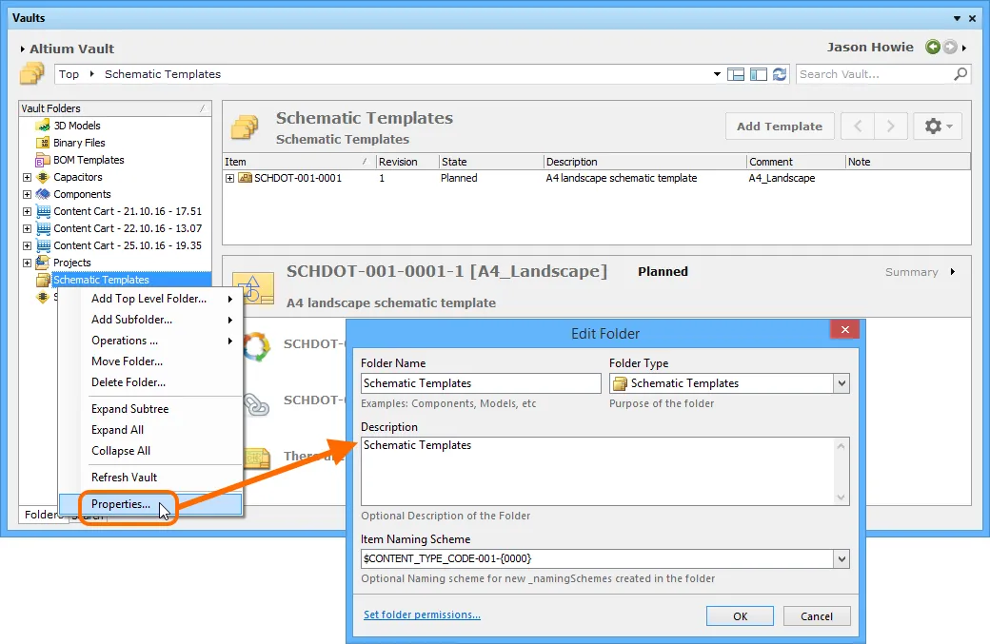Switch to the Folders tab
Viewport: 990px width, 644px height.
pos(42,515)
